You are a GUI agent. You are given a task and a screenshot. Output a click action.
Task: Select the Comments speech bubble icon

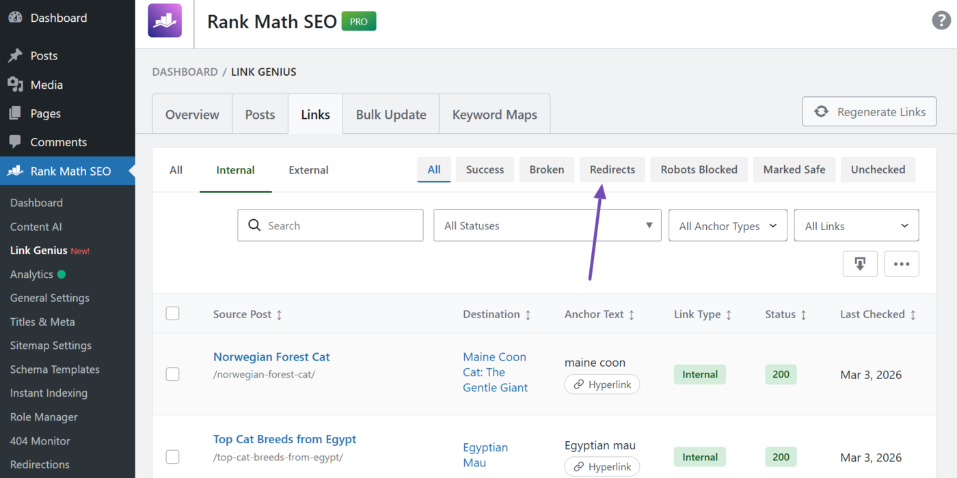point(15,141)
